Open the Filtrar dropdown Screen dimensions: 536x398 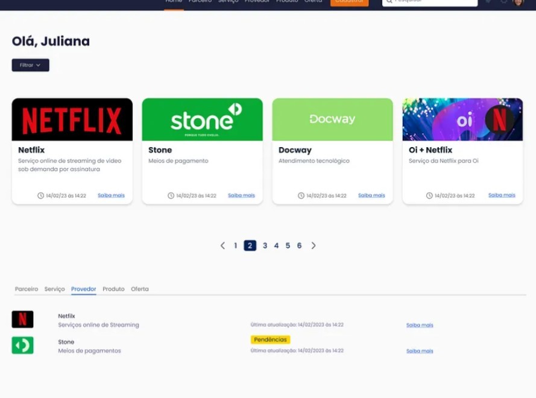tap(30, 65)
